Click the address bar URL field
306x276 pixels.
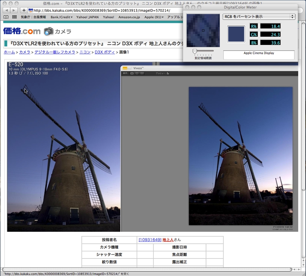tap(105, 10)
